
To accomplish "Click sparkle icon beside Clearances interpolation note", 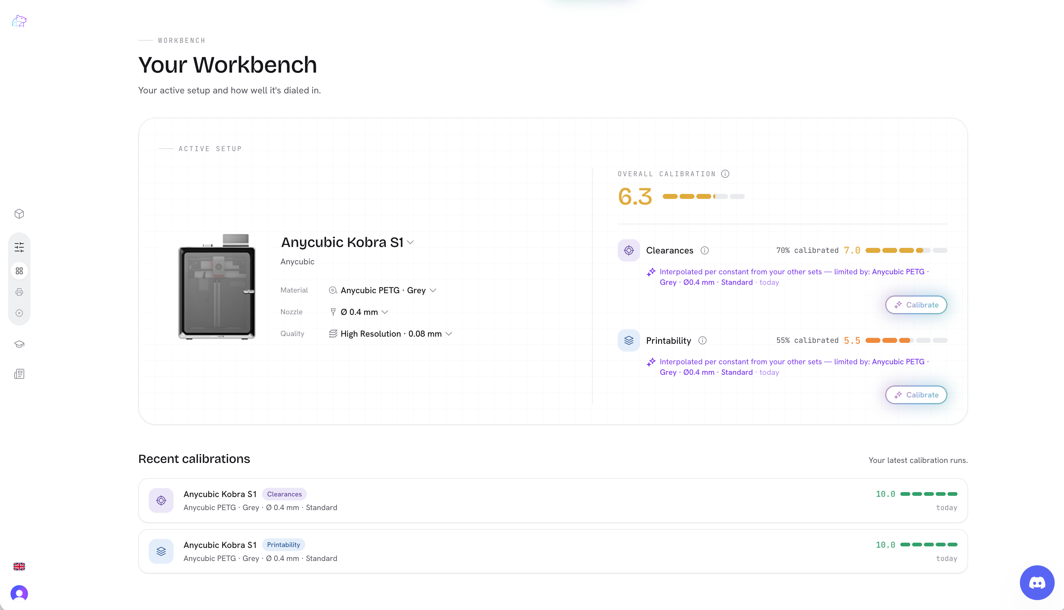I will [651, 272].
